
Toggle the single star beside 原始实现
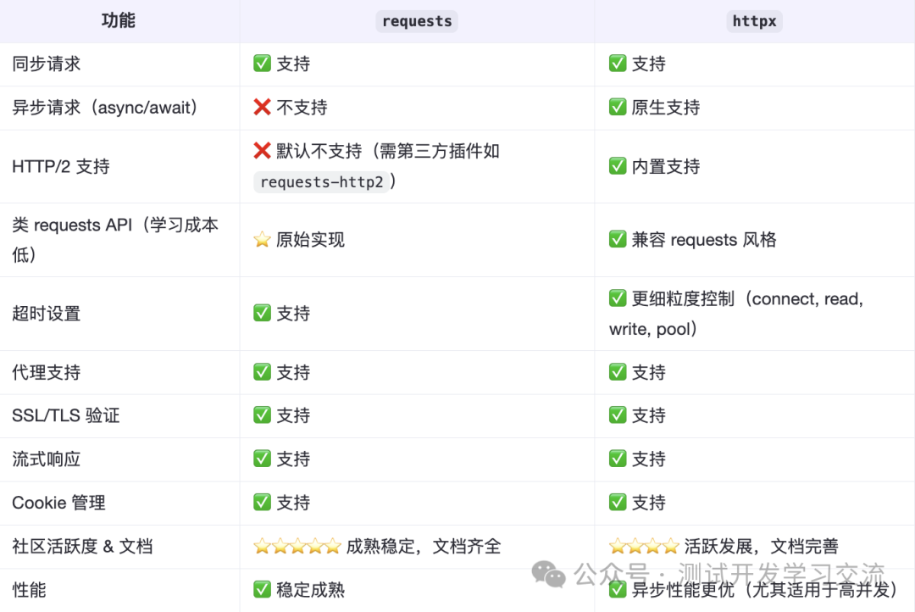pyautogui.click(x=262, y=239)
